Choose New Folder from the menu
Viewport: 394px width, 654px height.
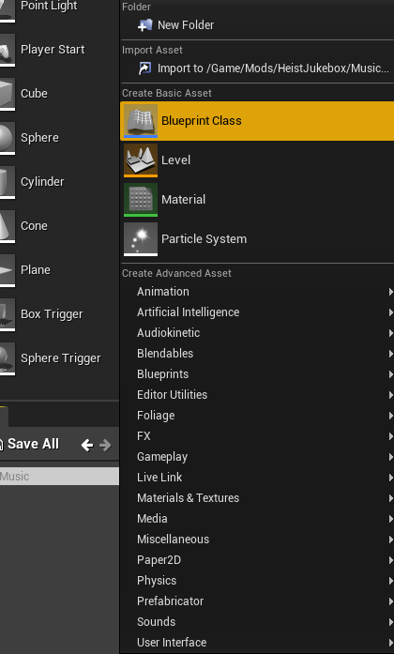257,25
